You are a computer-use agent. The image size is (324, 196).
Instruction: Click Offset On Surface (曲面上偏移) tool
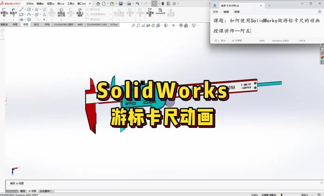(80, 13)
